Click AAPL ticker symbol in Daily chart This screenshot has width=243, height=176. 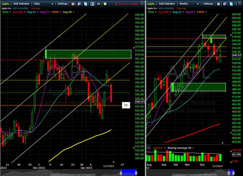click(6, 4)
